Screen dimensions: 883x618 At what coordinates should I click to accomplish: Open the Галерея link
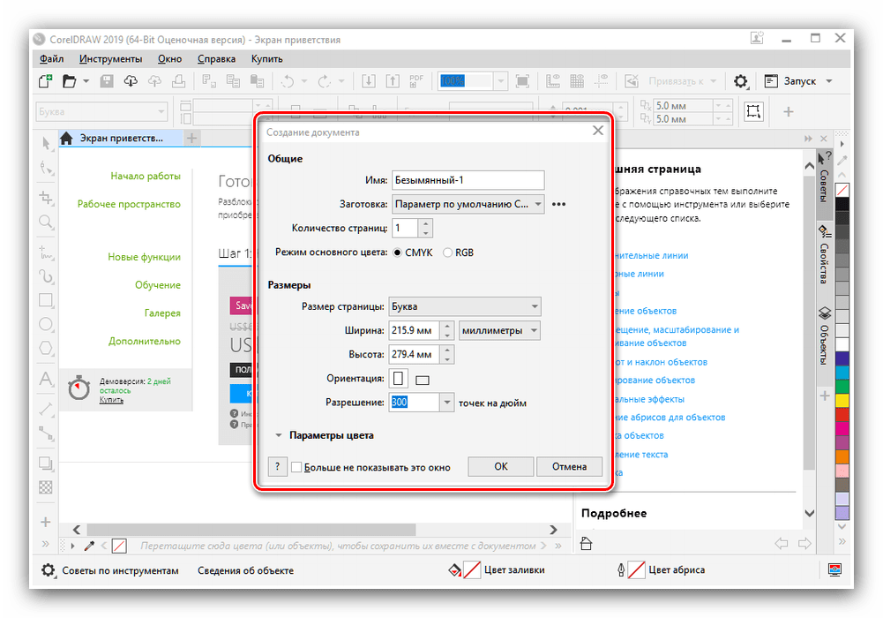162,313
